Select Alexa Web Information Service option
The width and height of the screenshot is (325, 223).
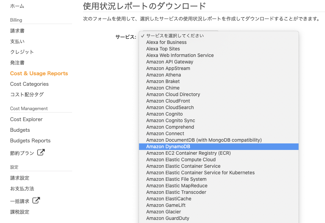219,55
